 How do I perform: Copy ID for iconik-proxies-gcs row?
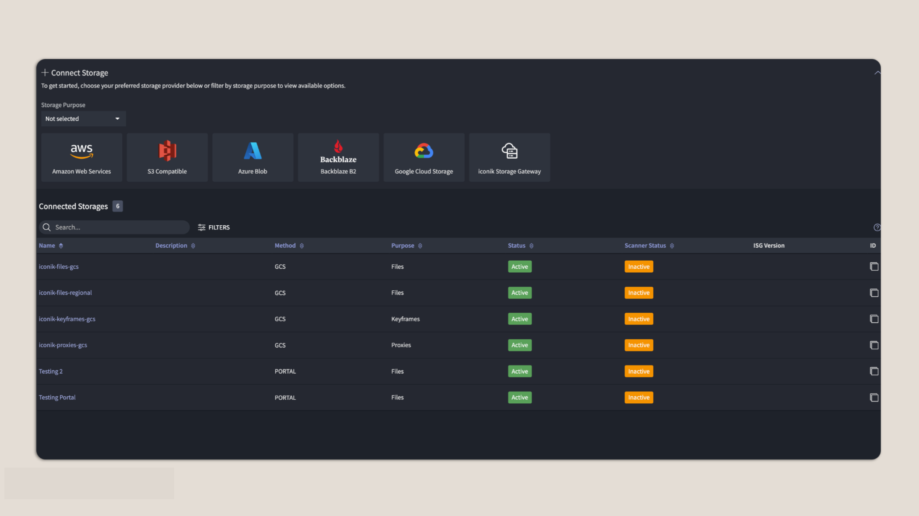pos(874,345)
